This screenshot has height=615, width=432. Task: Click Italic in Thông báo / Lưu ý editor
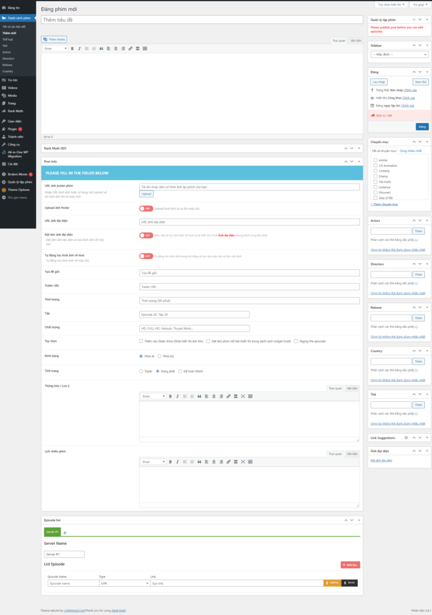click(x=178, y=396)
